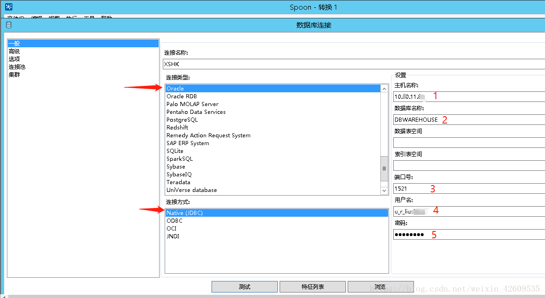Select Sybase connection type
This screenshot has height=298, width=545.
click(x=176, y=167)
